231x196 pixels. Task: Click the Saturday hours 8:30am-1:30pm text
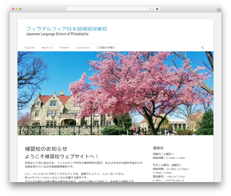[x=176, y=158]
